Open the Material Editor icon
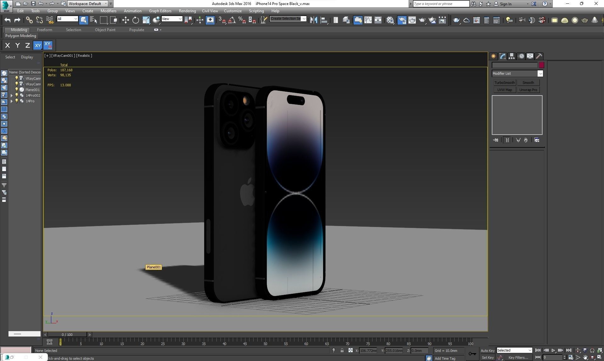604x361 pixels. tap(390, 20)
